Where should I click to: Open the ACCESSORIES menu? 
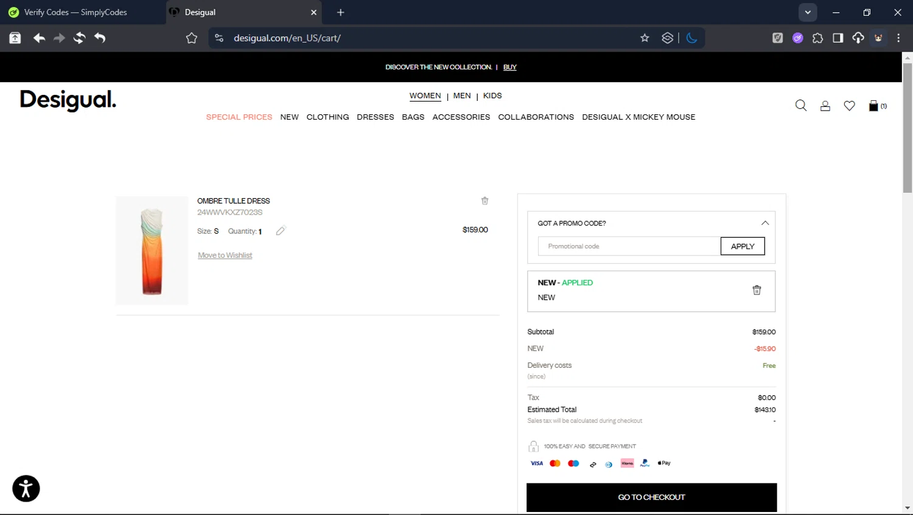461,117
